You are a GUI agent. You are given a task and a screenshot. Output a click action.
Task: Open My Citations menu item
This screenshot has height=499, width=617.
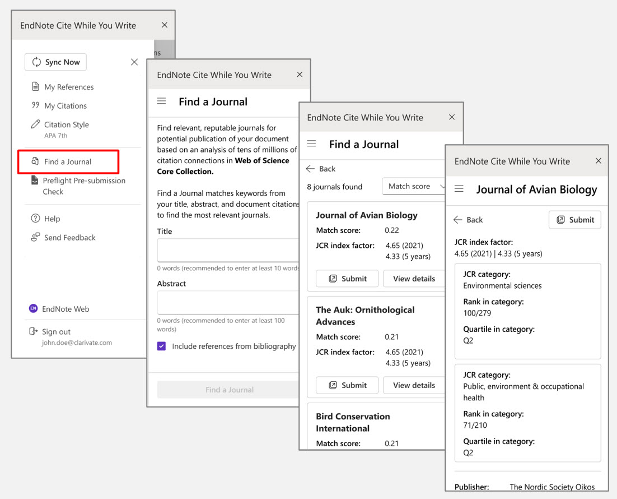click(65, 106)
